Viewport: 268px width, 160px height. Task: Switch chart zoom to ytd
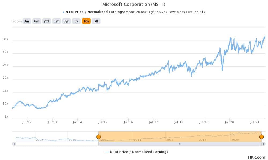tap(46, 21)
